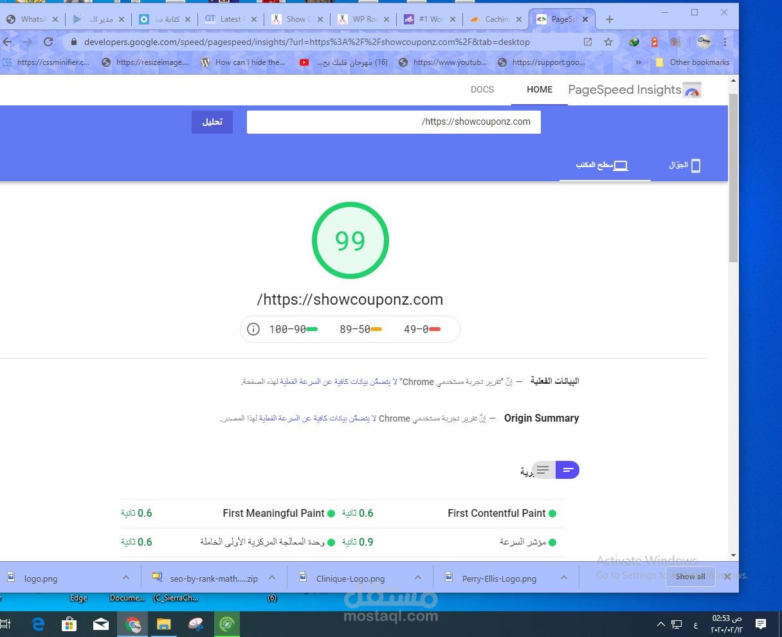
Task: Open the cssminifier bookmark
Action: (47, 62)
